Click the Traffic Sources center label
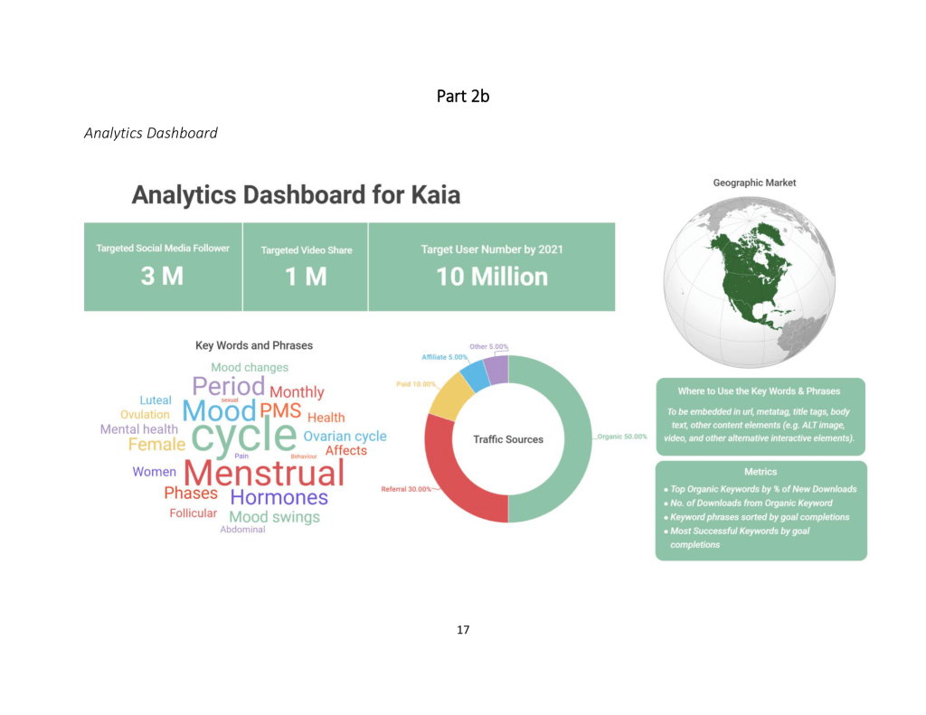This screenshot has width=926, height=715. point(508,439)
